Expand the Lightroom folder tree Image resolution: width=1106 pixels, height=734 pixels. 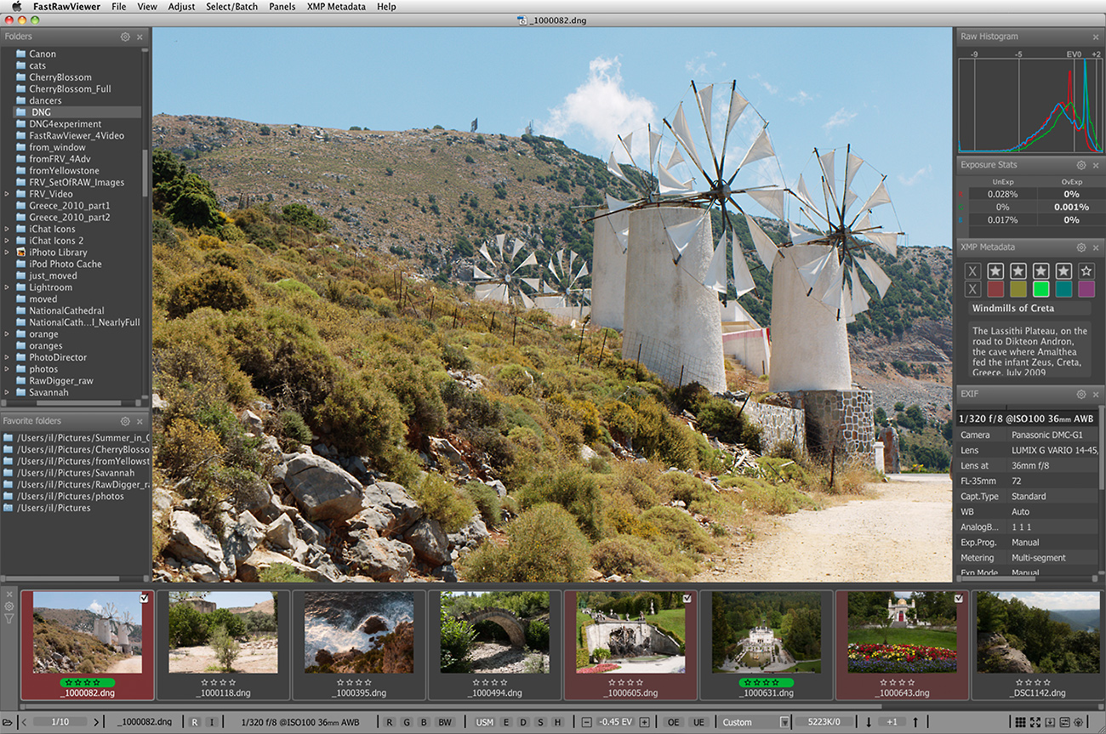8,287
